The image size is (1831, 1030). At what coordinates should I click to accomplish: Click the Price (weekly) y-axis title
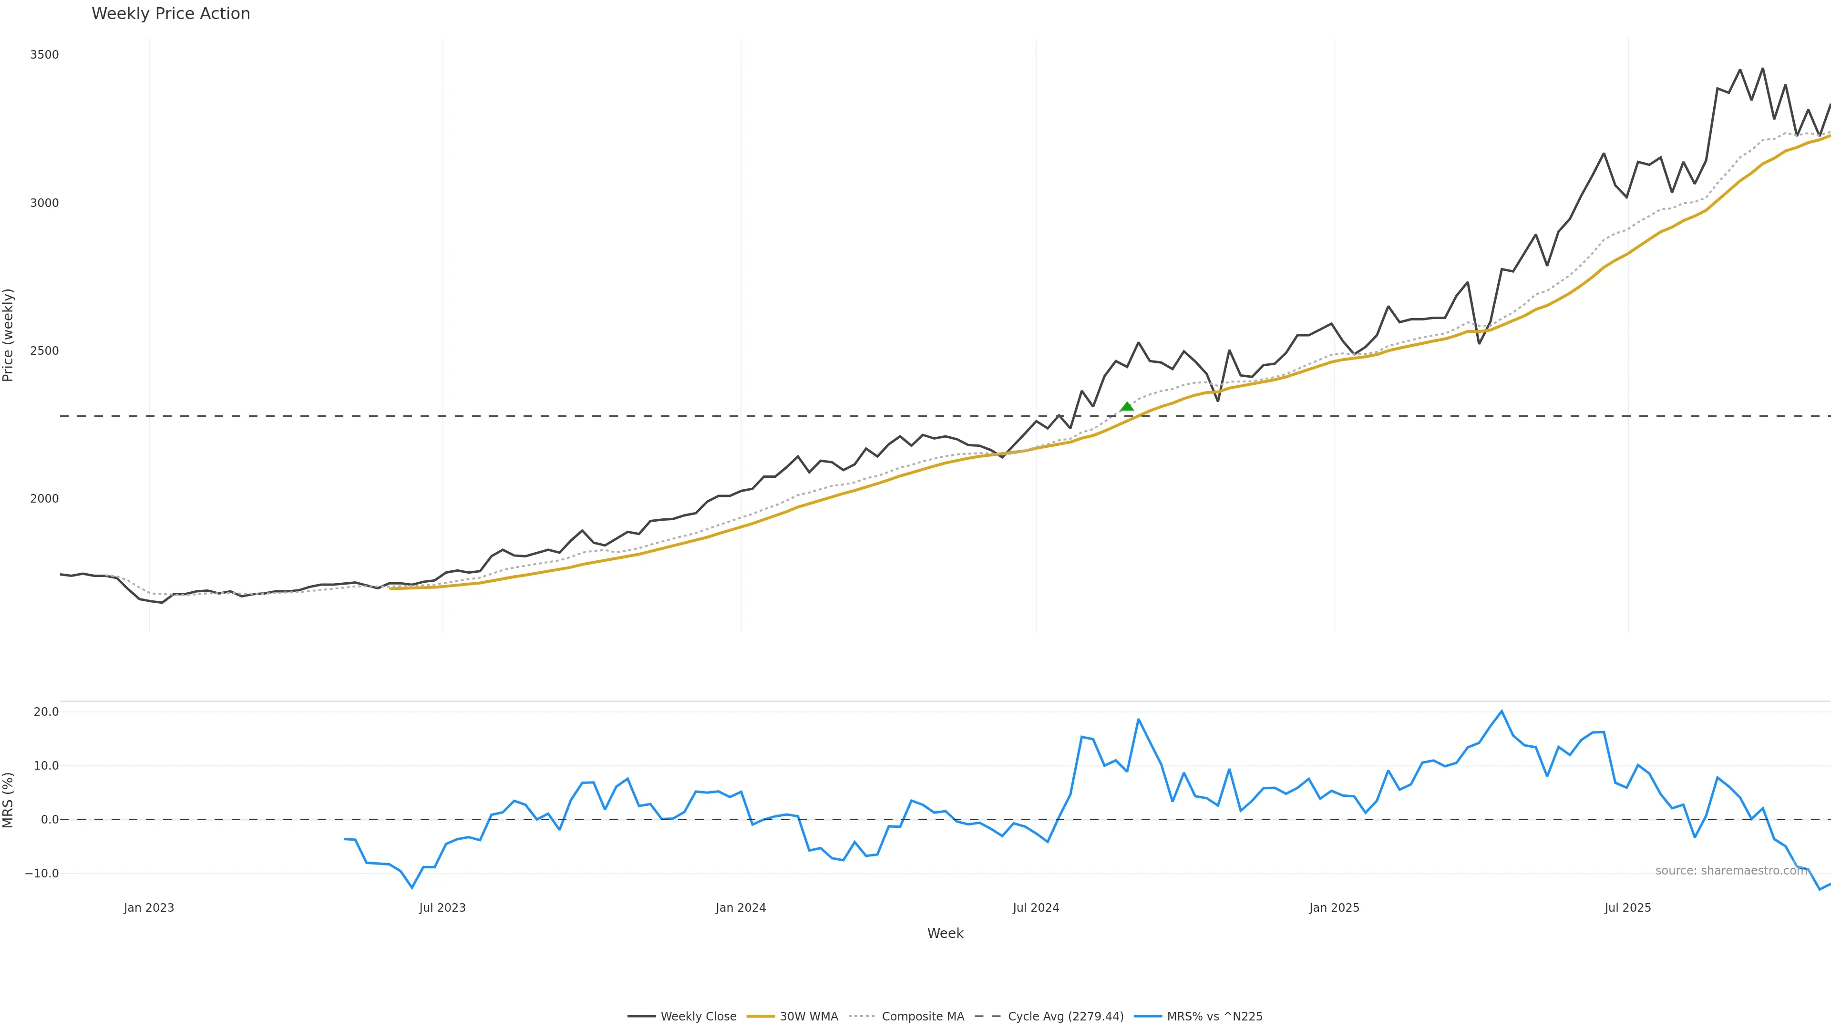coord(8,335)
